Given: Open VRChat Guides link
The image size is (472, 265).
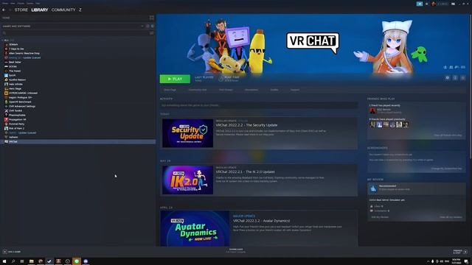Looking at the screenshot, I should point(274,90).
